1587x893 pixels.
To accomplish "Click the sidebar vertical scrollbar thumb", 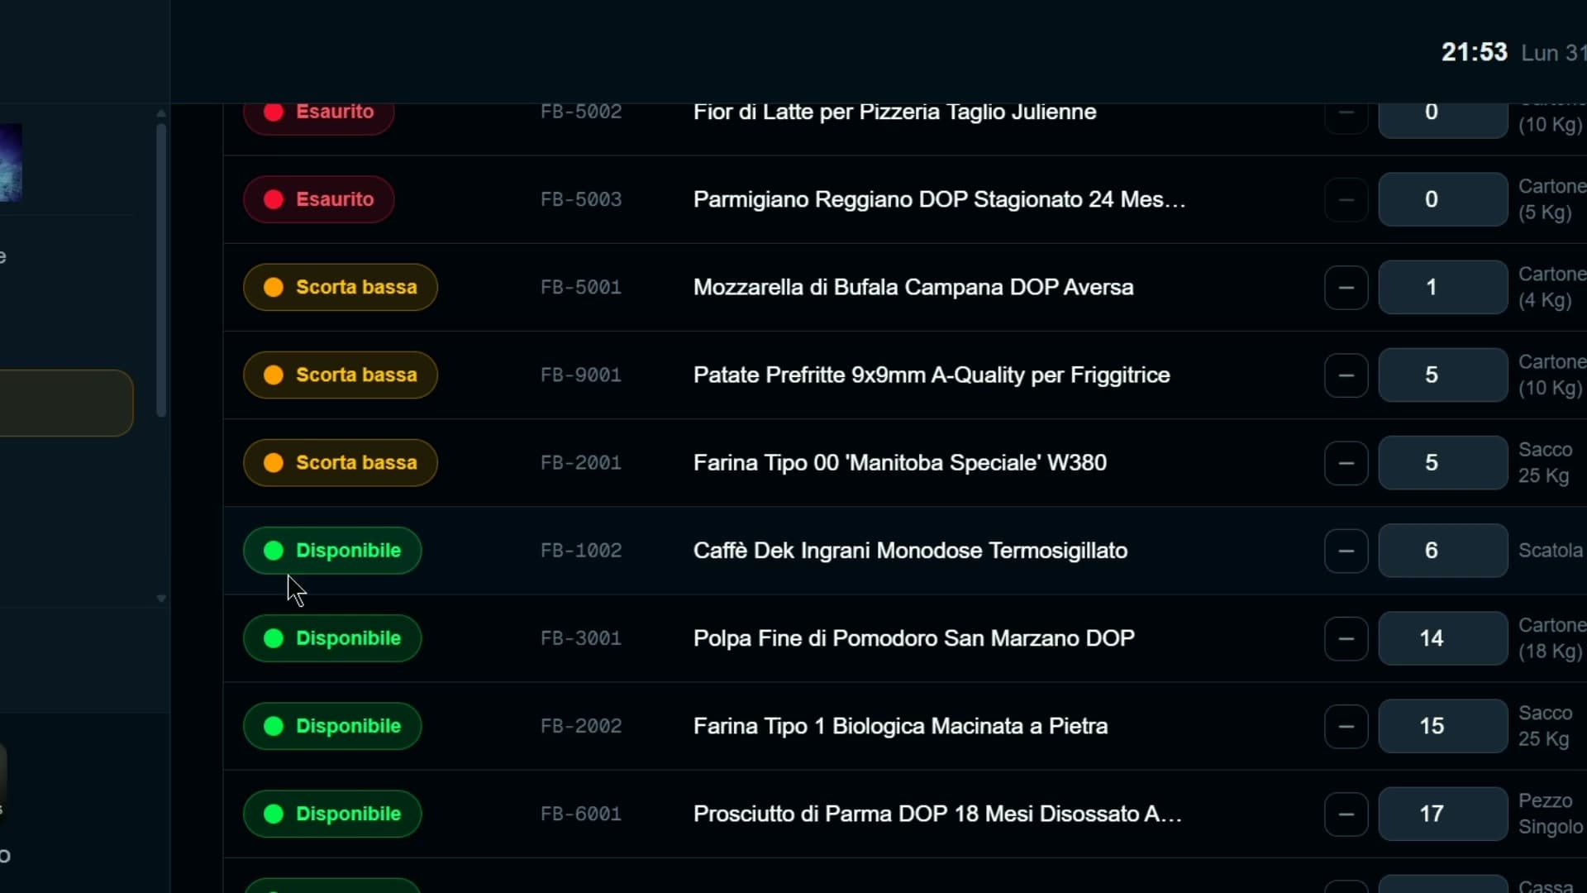I will click(161, 270).
